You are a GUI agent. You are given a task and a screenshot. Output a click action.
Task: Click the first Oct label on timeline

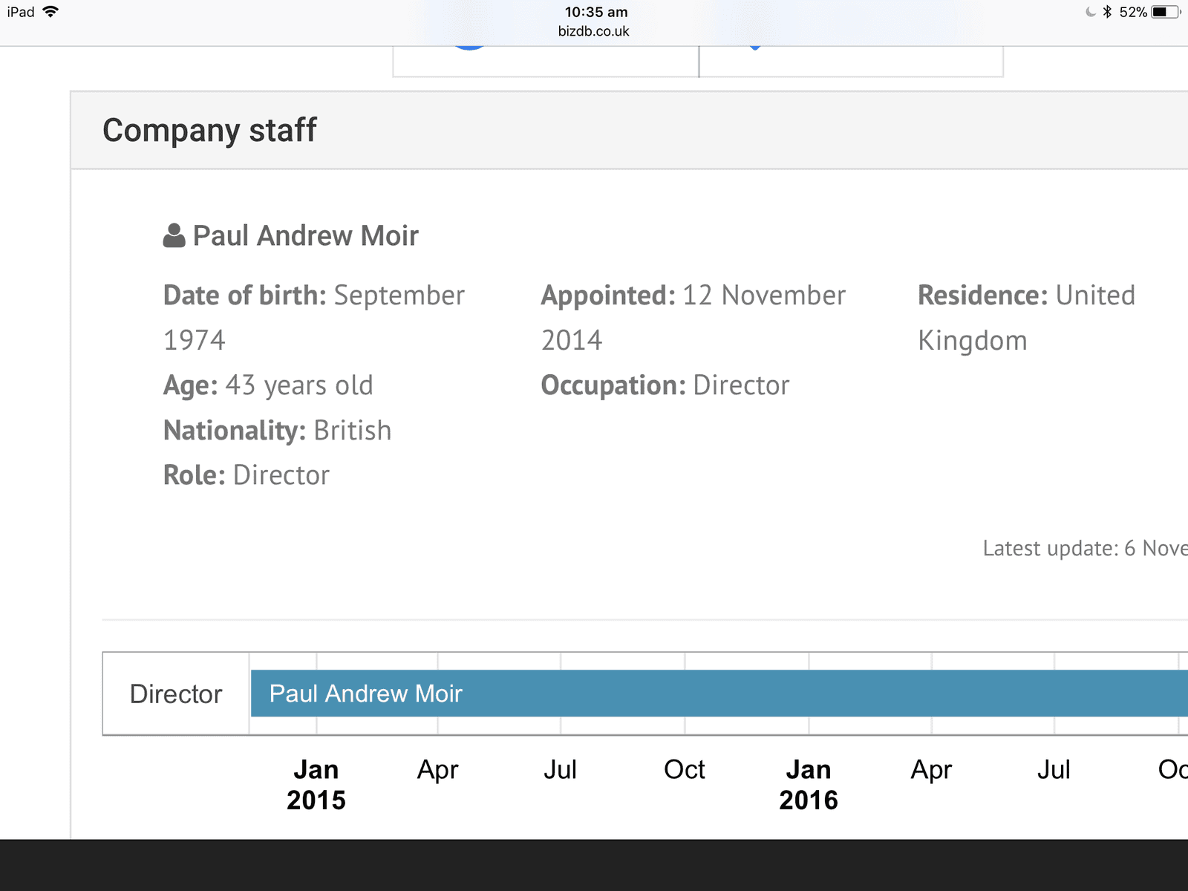[x=685, y=770]
